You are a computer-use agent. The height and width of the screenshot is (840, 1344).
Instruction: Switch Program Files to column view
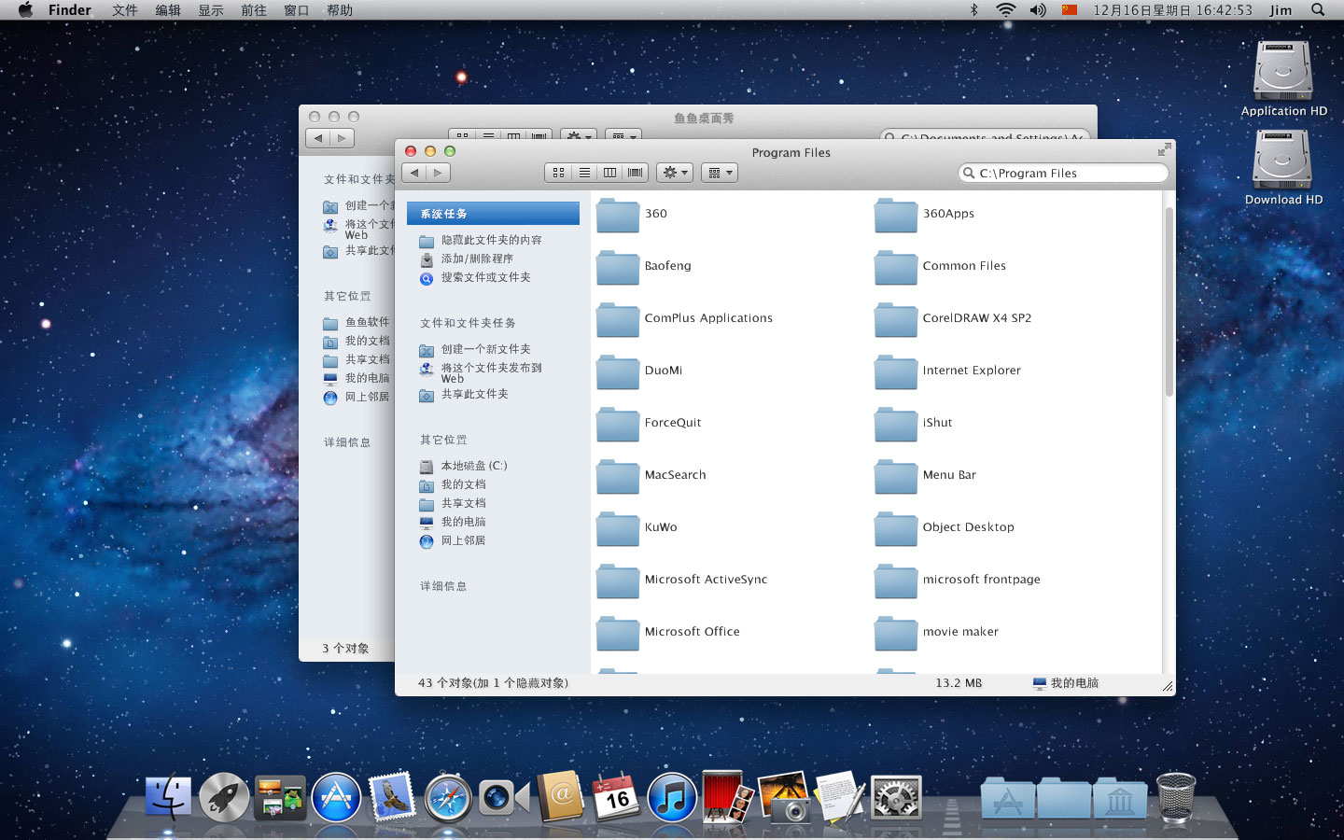609,173
